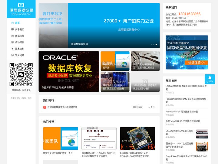Open 手机 Vivo X51 5G 视频修复 article

[x=183, y=121]
